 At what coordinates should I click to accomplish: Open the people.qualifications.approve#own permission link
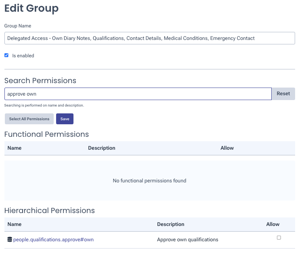pos(53,240)
